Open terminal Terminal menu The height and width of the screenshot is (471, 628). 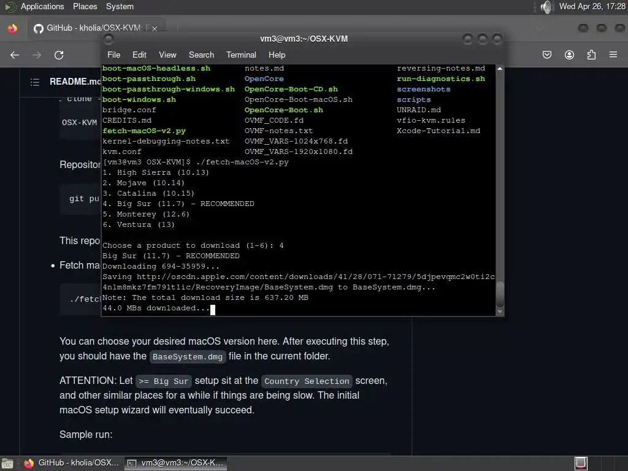241,55
